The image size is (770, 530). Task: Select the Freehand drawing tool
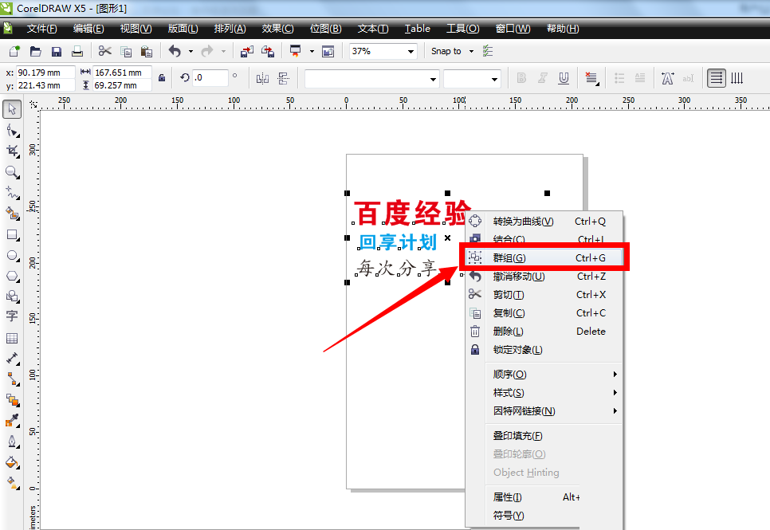tap(12, 193)
